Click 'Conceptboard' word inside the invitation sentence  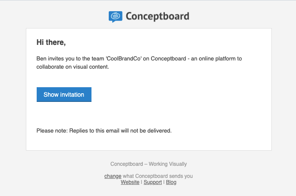click(168, 59)
